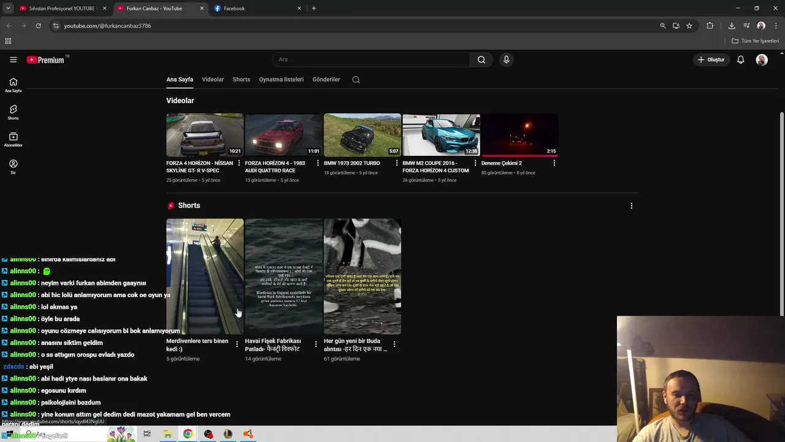Open Chrome three-dot menu
This screenshot has width=785, height=442.
776,26
